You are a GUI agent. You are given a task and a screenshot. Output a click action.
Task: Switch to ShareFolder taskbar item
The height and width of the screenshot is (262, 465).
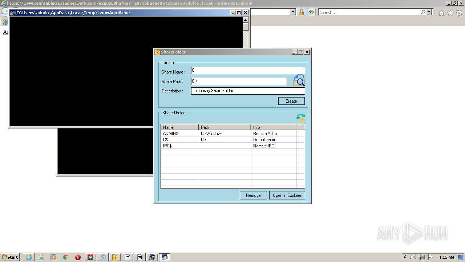115,257
